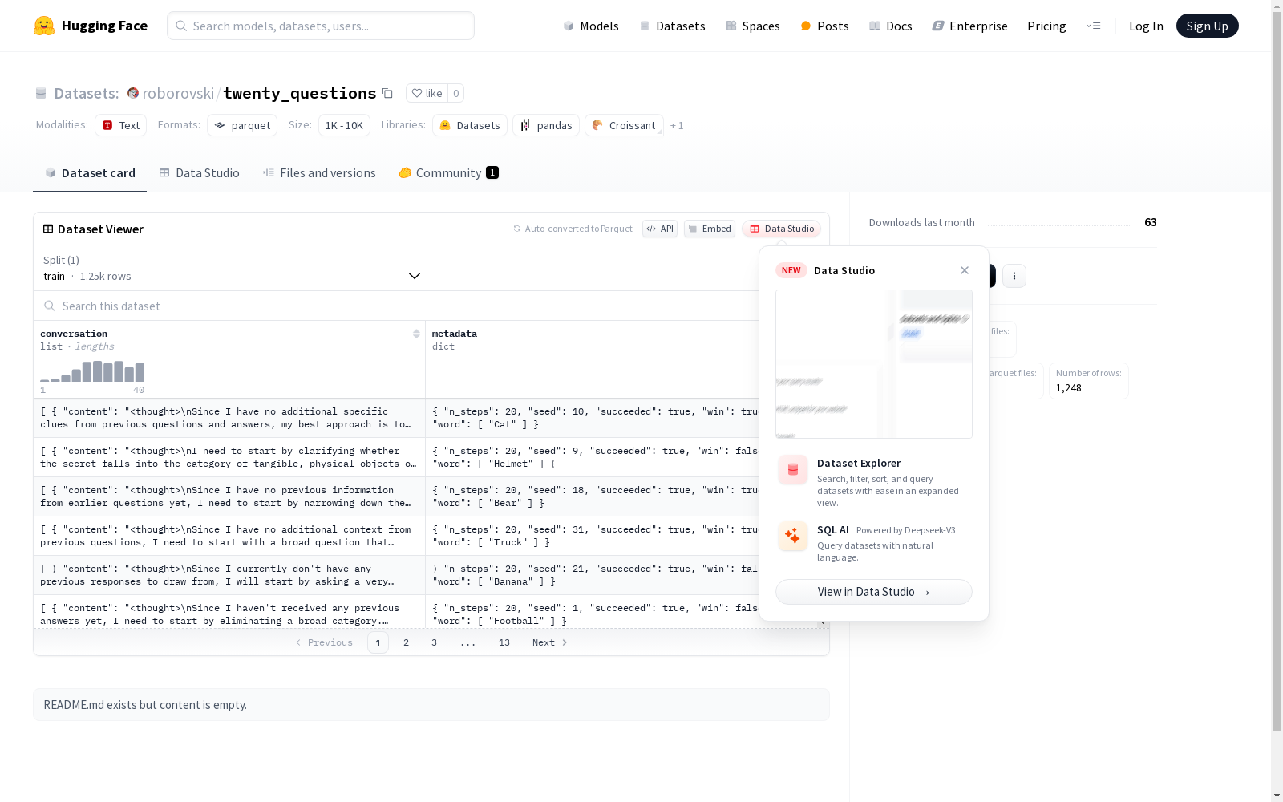Click the Data Studio preview thumbnail

874,364
